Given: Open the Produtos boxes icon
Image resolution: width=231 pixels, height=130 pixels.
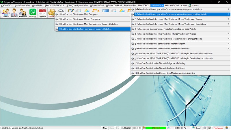Looking at the screenshot, I should coord(51,13).
